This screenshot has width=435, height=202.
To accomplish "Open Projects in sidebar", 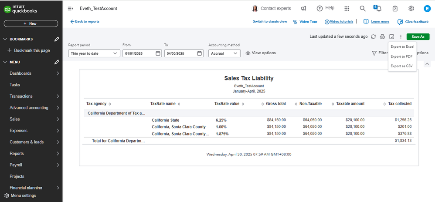I will pyautogui.click(x=17, y=176).
